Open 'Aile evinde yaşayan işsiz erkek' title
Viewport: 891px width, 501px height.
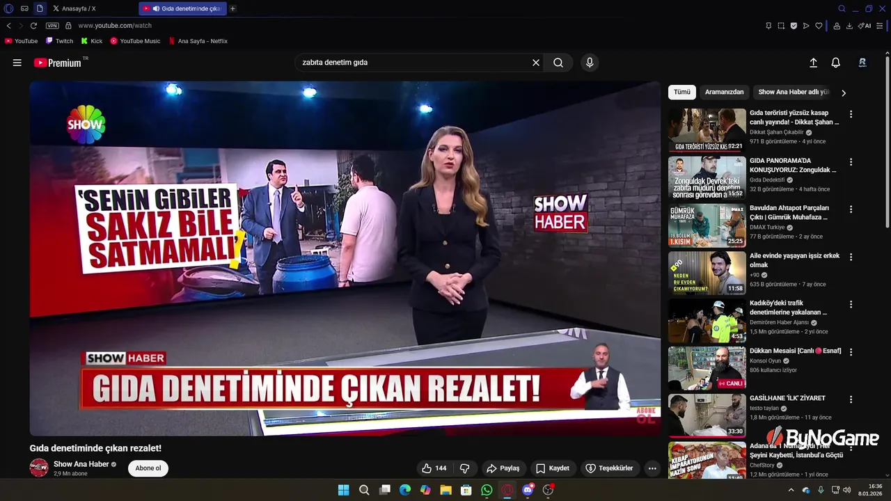click(794, 260)
